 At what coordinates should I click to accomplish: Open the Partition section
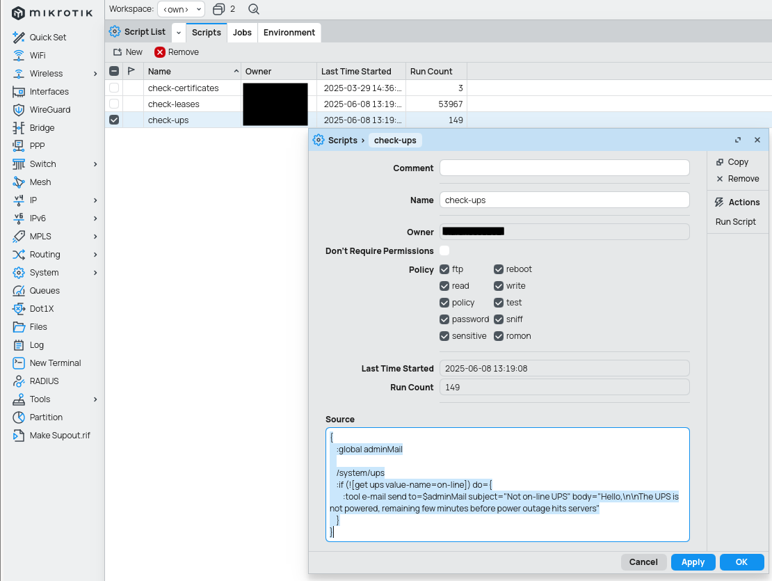coord(38,417)
